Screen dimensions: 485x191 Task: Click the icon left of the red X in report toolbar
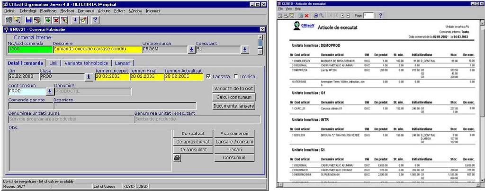pos(300,15)
